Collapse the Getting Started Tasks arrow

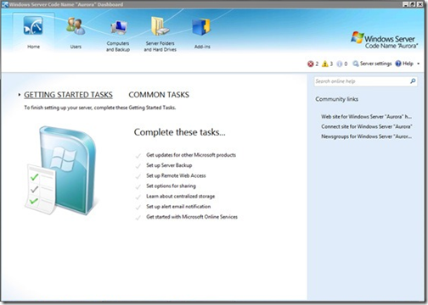[20, 95]
